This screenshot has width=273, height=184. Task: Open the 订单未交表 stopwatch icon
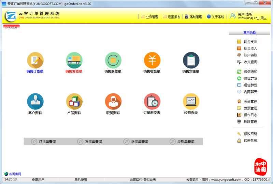152,102
